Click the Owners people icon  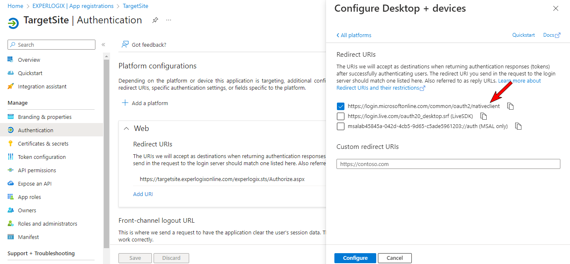point(11,210)
